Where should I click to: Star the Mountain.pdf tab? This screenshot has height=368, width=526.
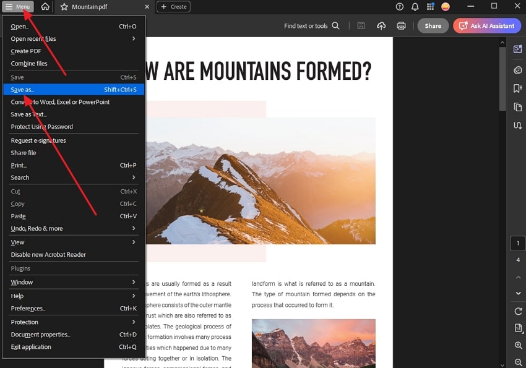[64, 7]
